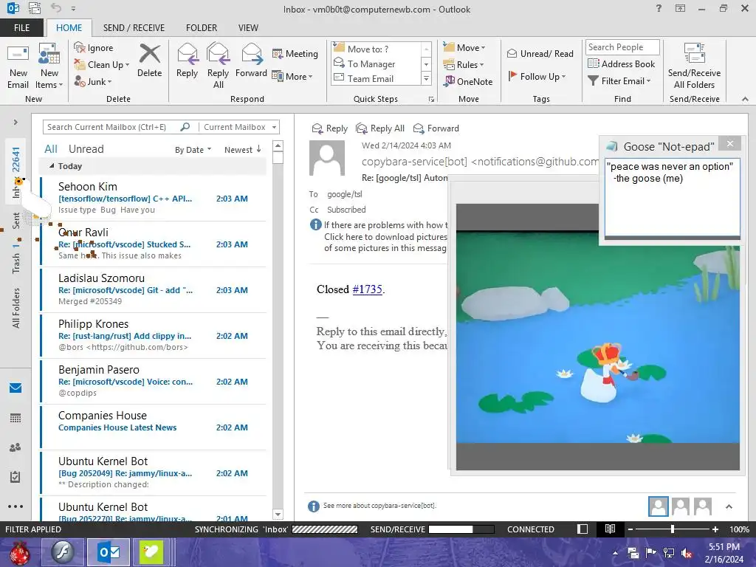Open the Junk options dropdown

93,81
